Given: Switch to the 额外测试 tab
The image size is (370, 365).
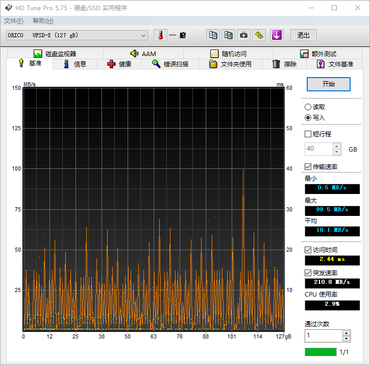Looking at the screenshot, I should pyautogui.click(x=318, y=54).
